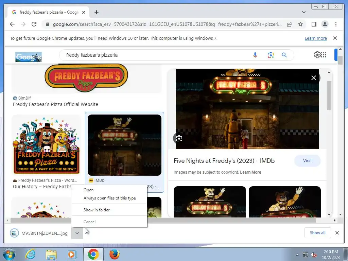This screenshot has width=348, height=261.
Task: Bookmark this page with the star icon
Action: [300, 24]
